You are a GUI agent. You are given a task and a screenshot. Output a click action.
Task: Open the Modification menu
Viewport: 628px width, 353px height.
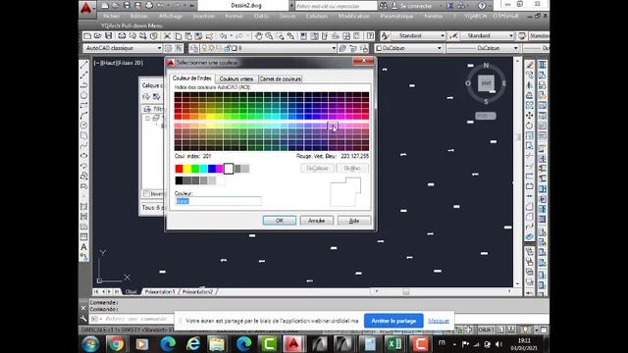pos(353,16)
